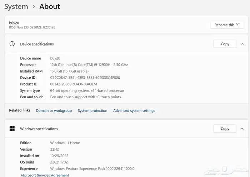Select the Experience value Windows Feature Experience Pack
The width and height of the screenshot is (250, 177).
tap(92, 168)
